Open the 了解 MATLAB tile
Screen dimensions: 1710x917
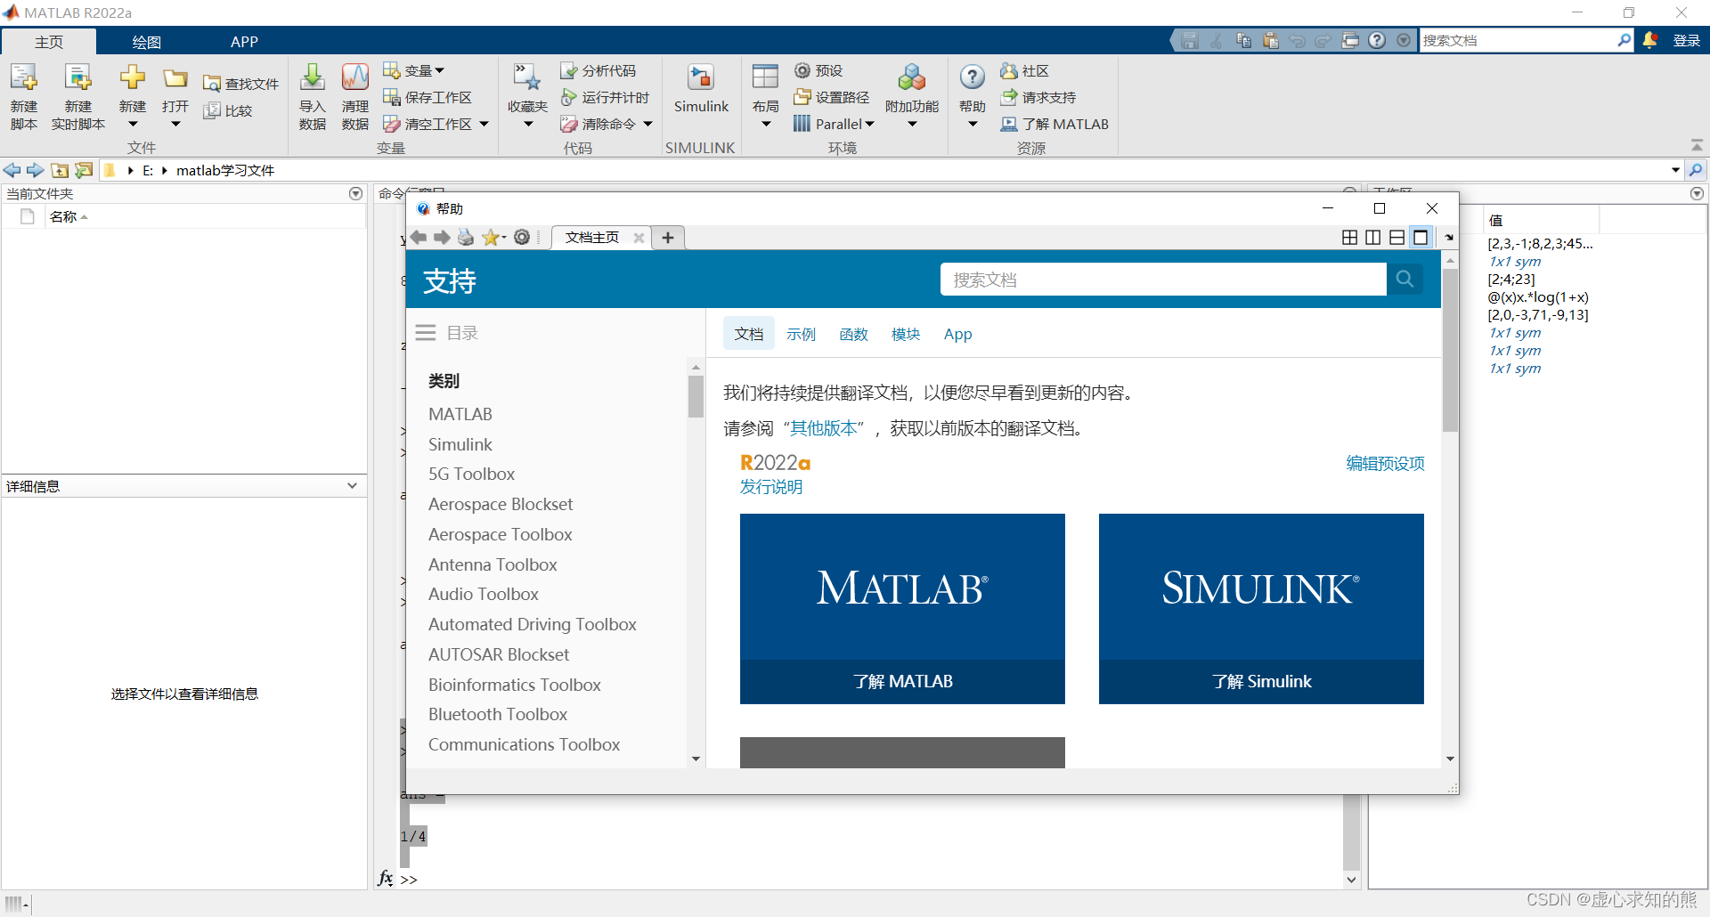coord(902,609)
